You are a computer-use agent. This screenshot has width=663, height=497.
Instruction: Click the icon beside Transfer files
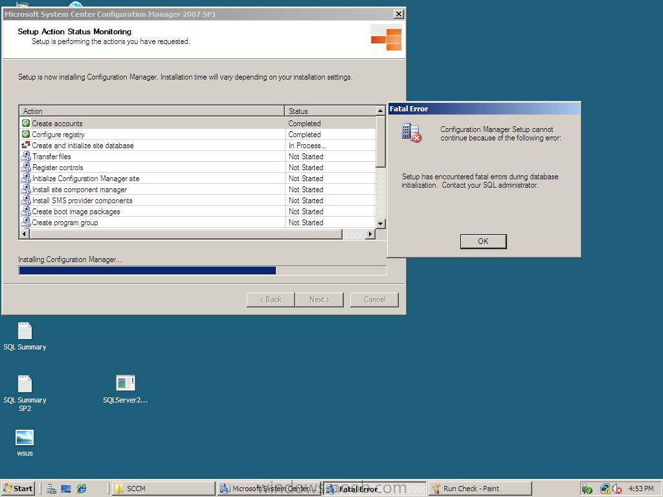pyautogui.click(x=26, y=156)
